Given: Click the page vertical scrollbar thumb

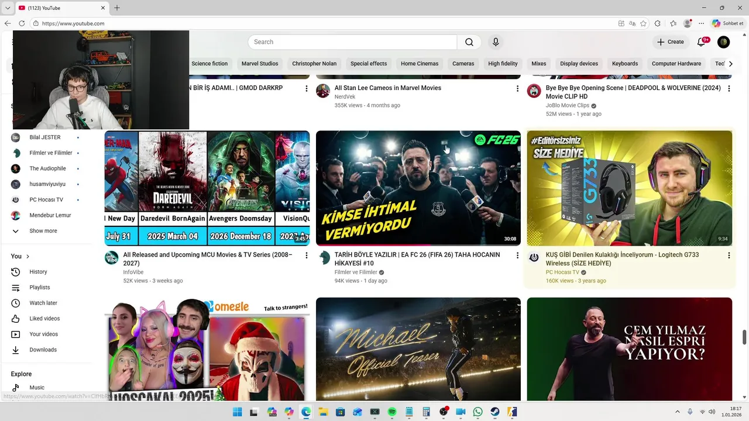Looking at the screenshot, I should [744, 337].
